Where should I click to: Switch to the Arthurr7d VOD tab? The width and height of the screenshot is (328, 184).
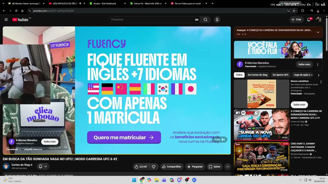[x=148, y=4]
